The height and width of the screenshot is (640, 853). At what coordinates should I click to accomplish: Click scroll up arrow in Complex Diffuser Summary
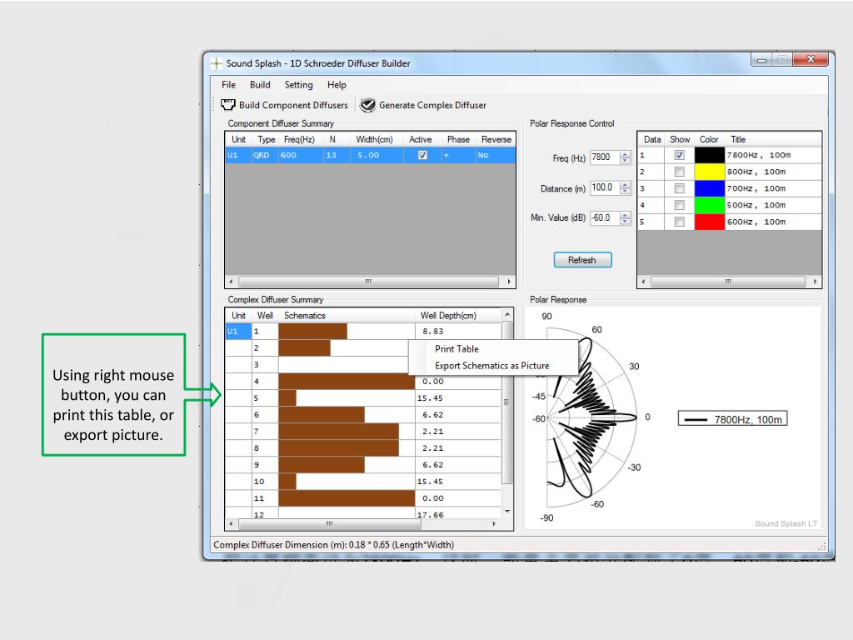[x=507, y=314]
